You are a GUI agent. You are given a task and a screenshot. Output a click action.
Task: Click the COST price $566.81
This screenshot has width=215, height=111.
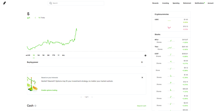185,54
